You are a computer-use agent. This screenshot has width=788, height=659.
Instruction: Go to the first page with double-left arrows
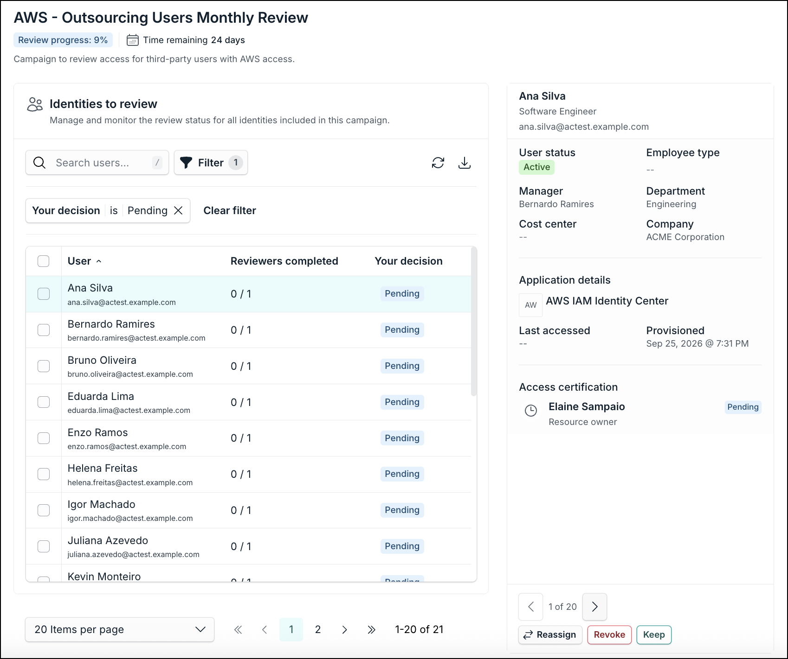238,629
